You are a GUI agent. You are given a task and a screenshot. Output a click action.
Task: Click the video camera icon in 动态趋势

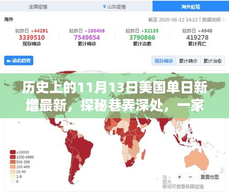coord(9,61)
